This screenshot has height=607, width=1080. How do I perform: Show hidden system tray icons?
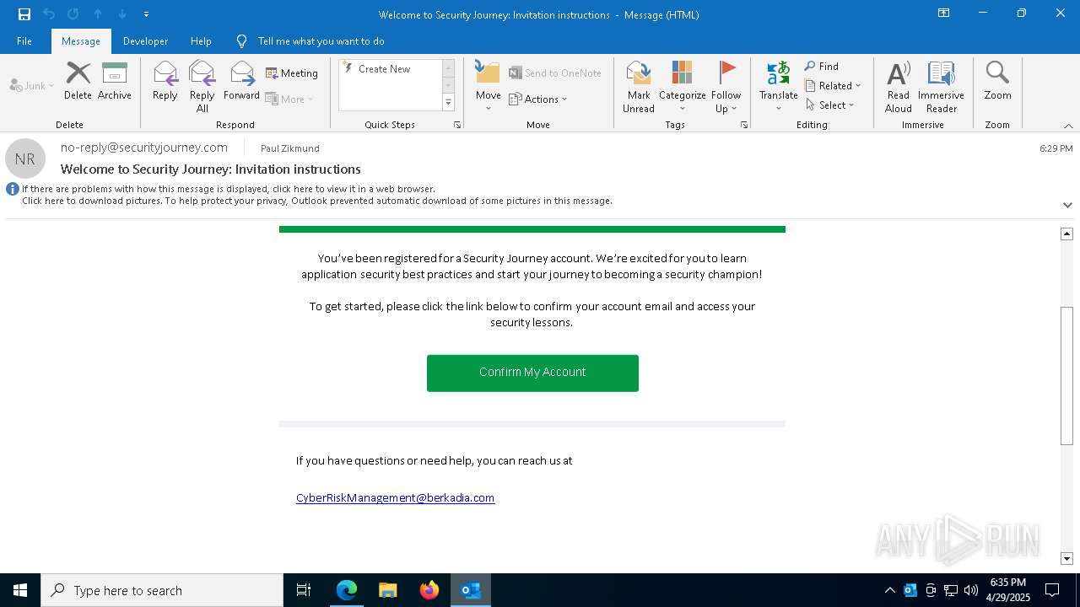pos(889,590)
